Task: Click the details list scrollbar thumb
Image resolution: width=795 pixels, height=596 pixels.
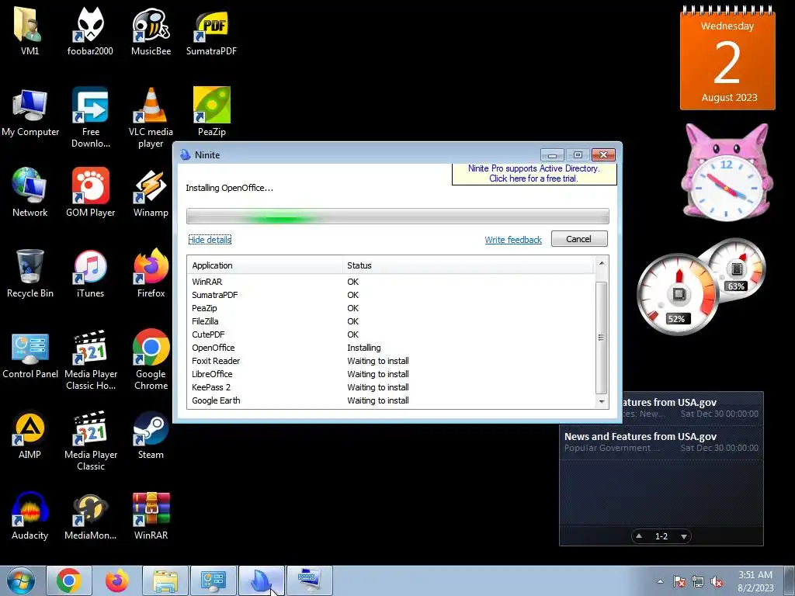Action: [601, 337]
